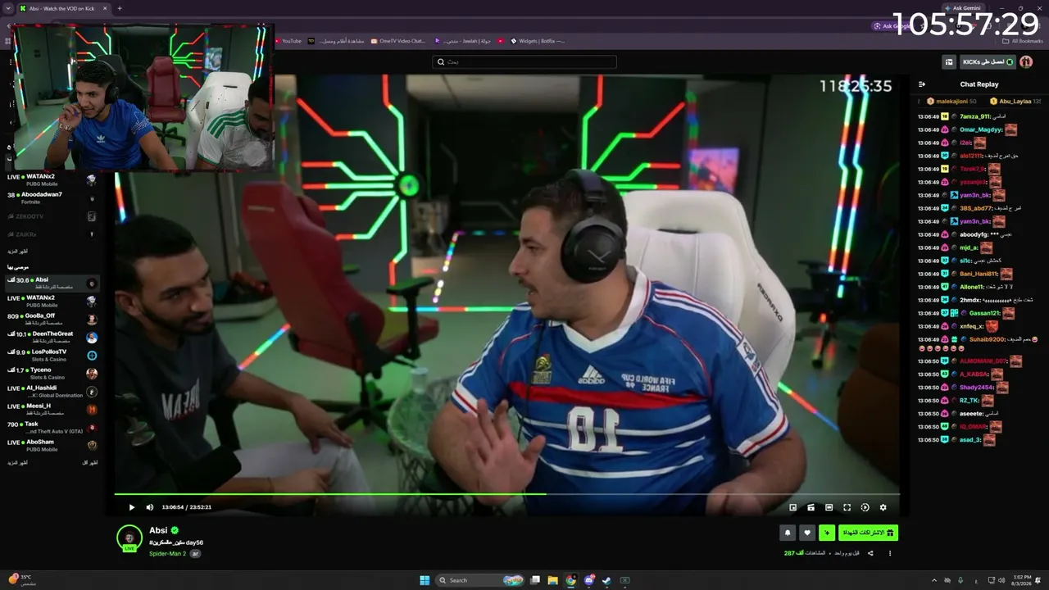Click chat user Suhaib9200 in Chat Replay

coord(987,339)
